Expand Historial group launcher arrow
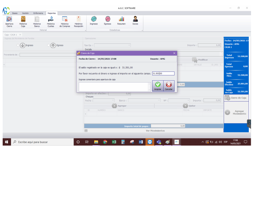The height and width of the screenshot is (203, 254). click(x=85, y=30)
